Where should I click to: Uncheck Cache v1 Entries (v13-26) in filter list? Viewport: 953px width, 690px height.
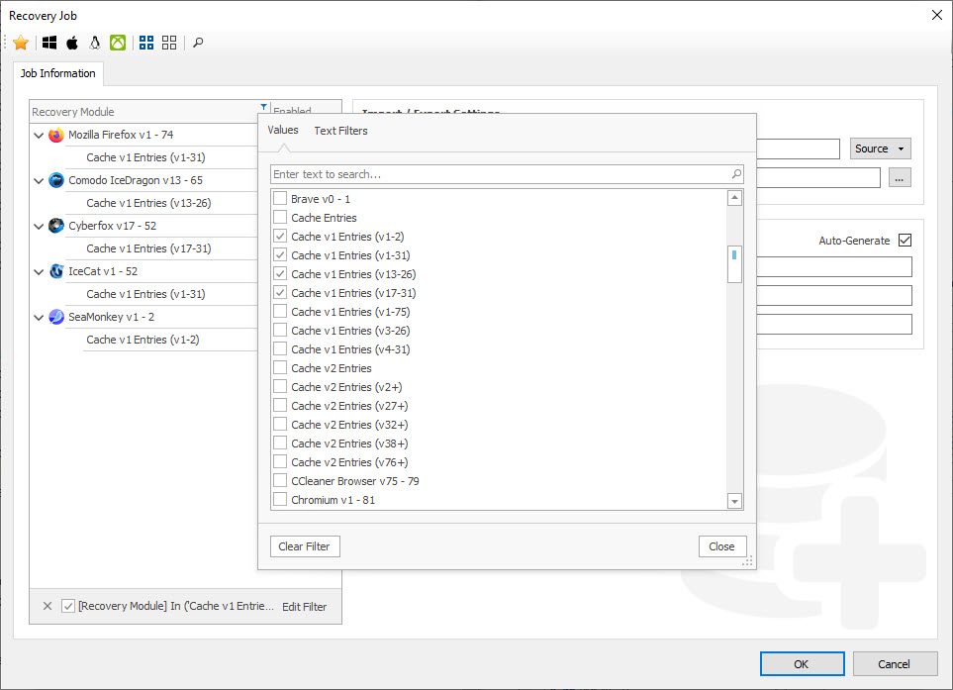click(x=280, y=274)
